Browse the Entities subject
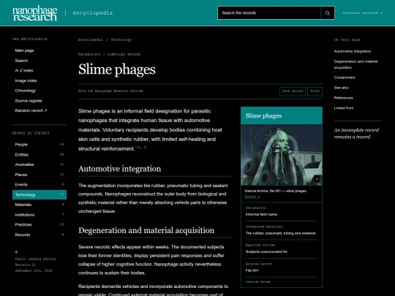 click(39, 154)
